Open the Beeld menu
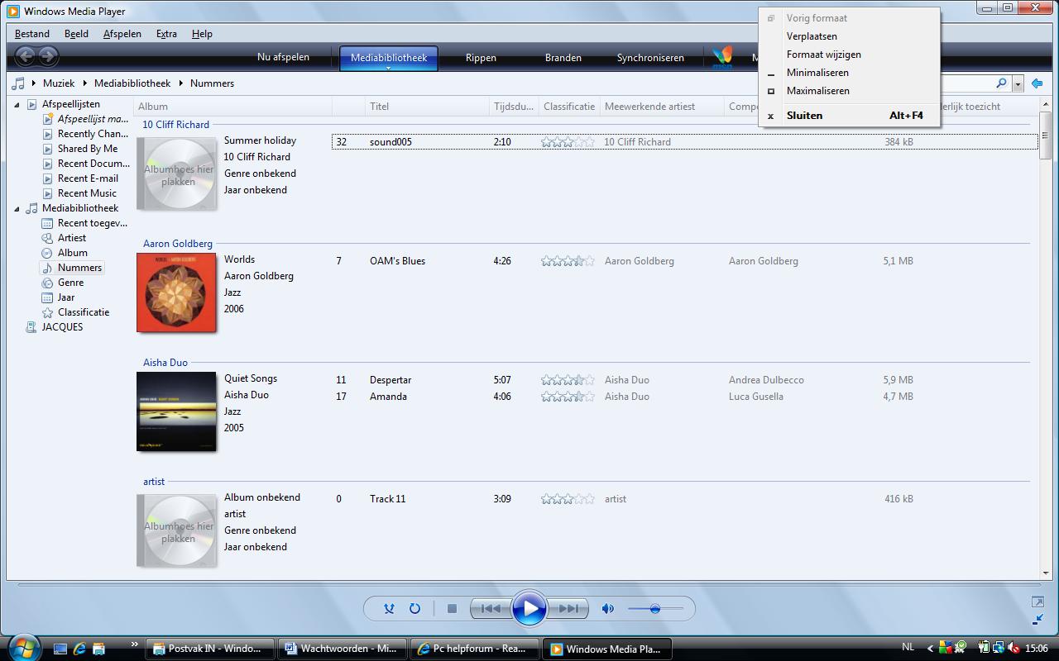Image resolution: width=1059 pixels, height=661 pixels. click(76, 34)
